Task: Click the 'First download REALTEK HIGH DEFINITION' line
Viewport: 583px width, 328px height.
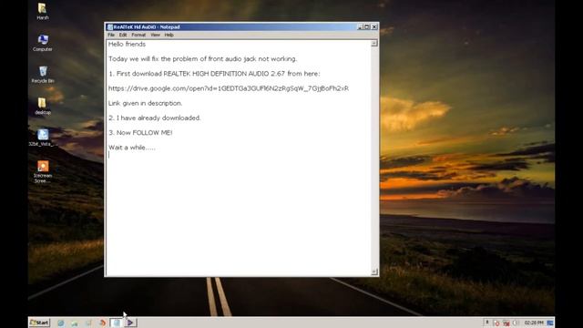Action: (214, 74)
